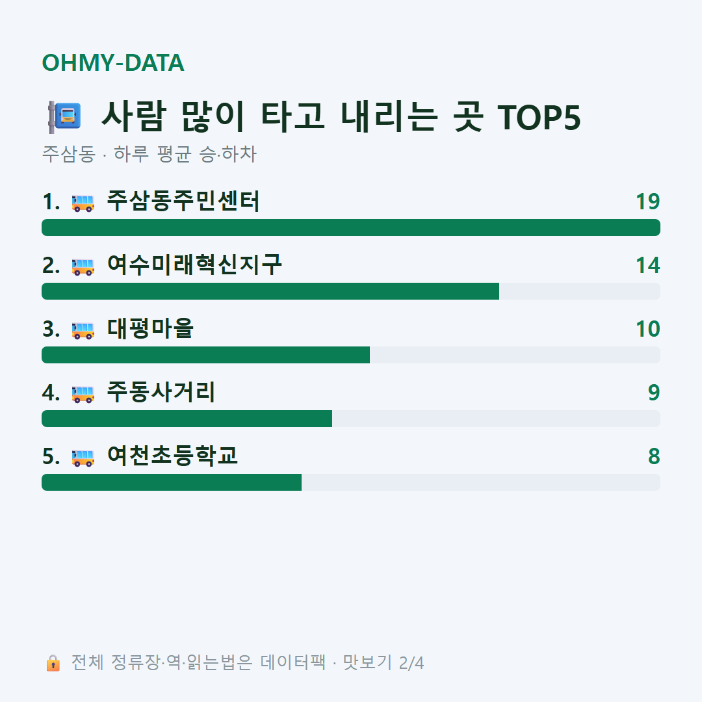Select the 여수미래혁신지구 station name
The width and height of the screenshot is (702, 702).
[194, 265]
